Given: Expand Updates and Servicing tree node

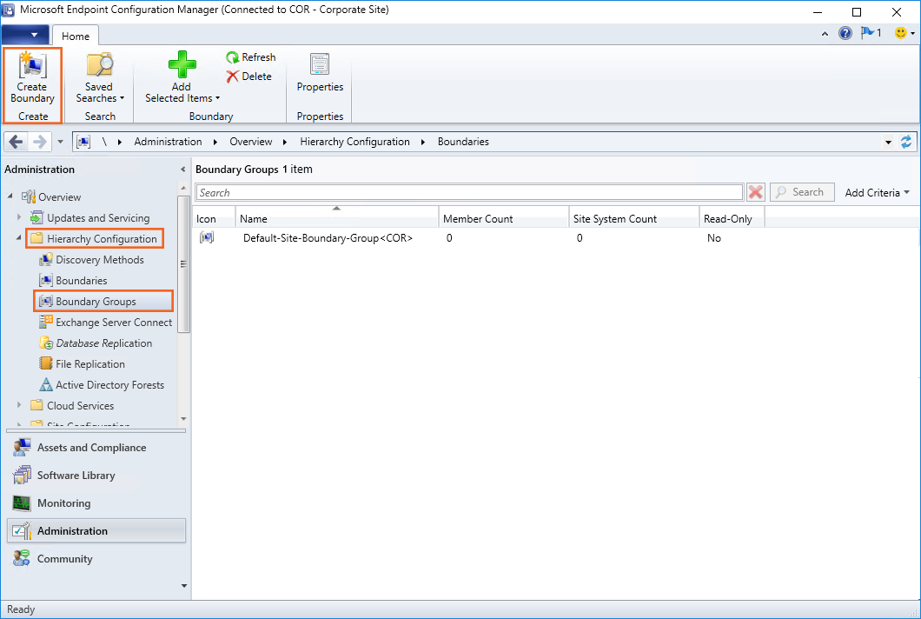Looking at the screenshot, I should coord(20,217).
